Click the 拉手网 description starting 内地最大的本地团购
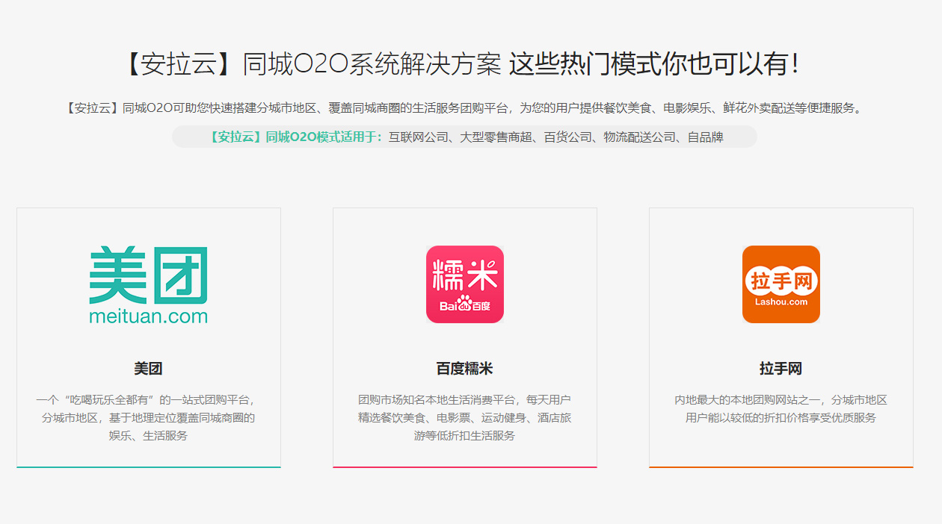The image size is (942, 524). [781, 409]
